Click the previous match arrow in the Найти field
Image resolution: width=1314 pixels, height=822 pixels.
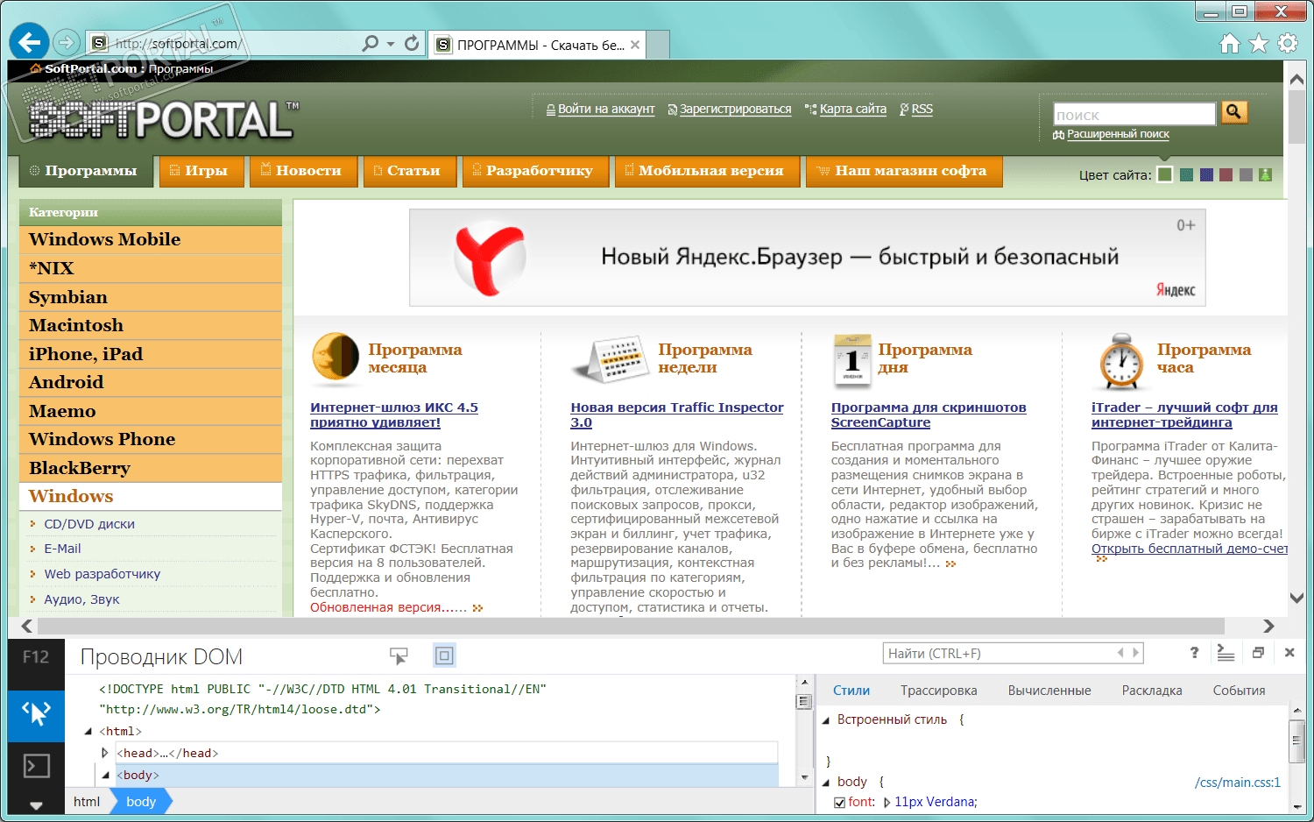(x=1120, y=653)
